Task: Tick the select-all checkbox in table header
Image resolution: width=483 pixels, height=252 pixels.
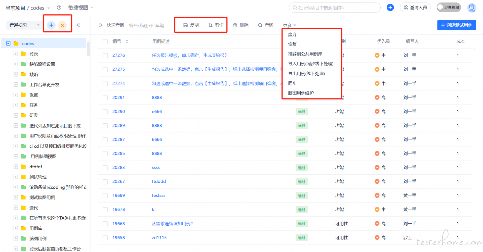Action: (105, 41)
